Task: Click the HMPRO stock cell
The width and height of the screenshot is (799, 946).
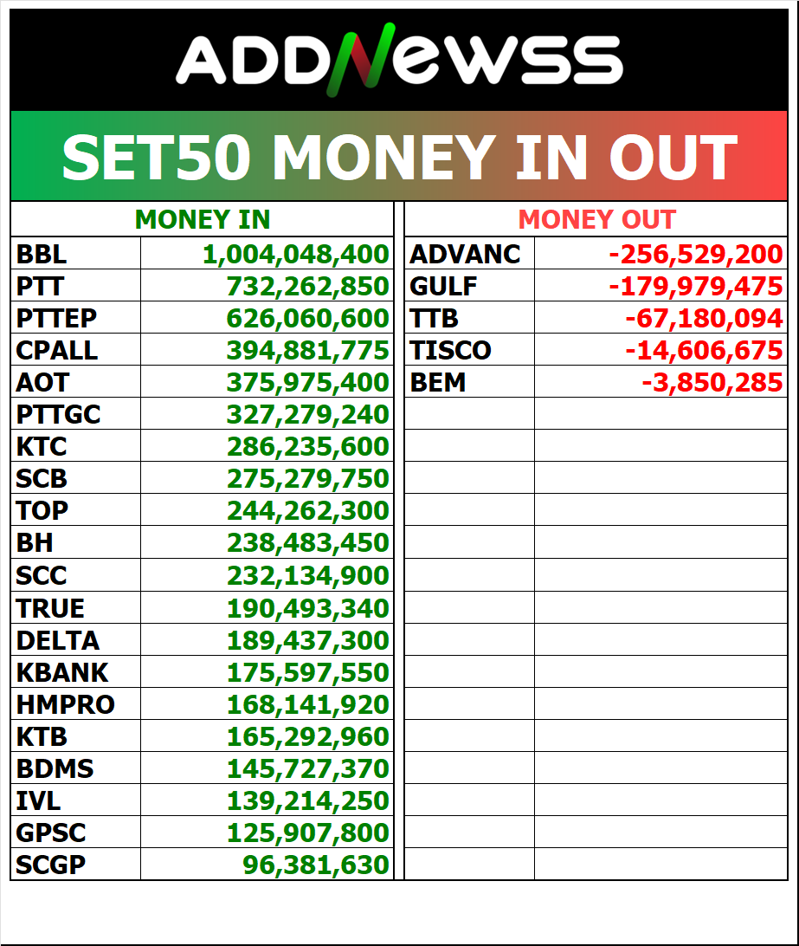Action: click(x=76, y=703)
